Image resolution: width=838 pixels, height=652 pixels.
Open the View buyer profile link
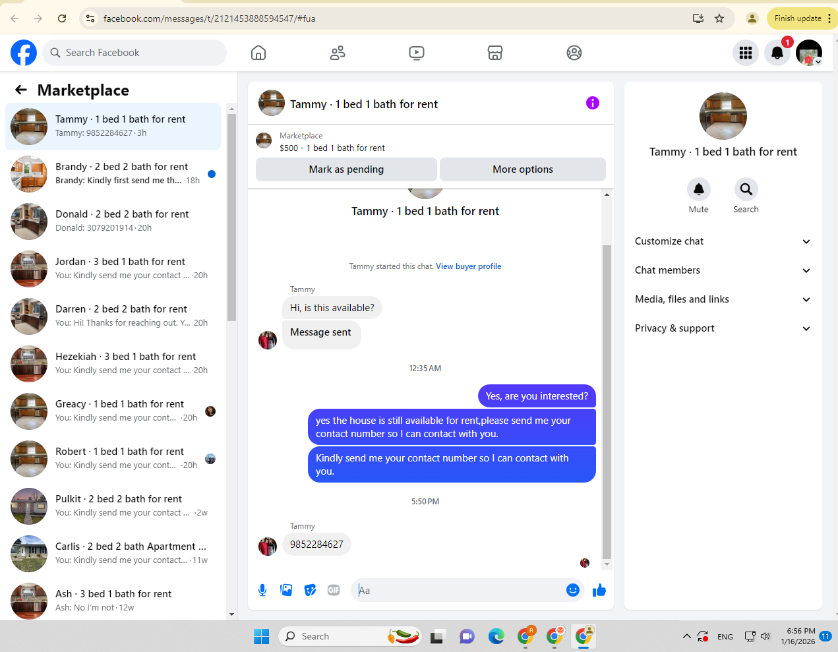coord(468,266)
